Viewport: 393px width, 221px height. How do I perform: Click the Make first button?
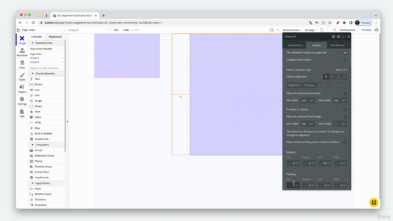(x=294, y=85)
